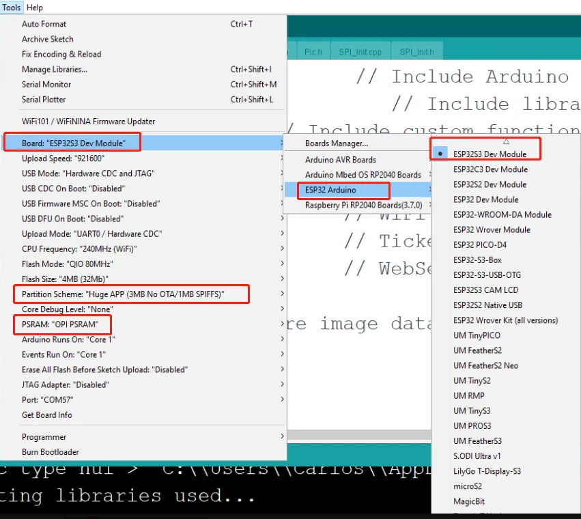Click Burn Bootloader

tap(50, 452)
